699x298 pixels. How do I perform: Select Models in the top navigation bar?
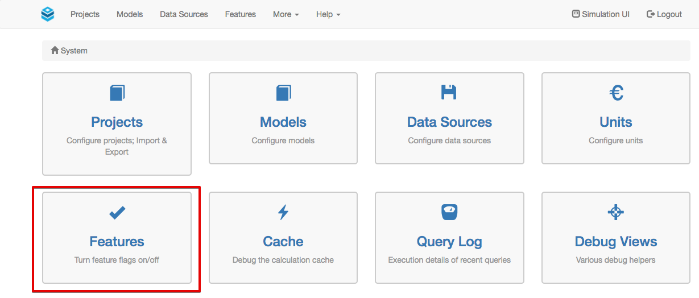tap(130, 14)
